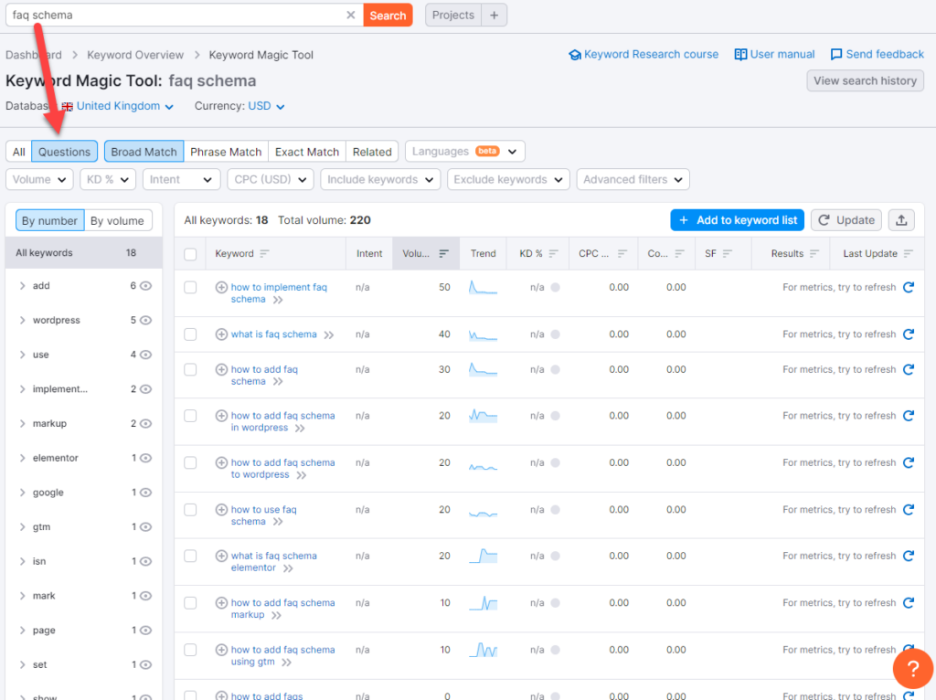Click the 'Add to keyword list' button
936x700 pixels.
(x=737, y=220)
